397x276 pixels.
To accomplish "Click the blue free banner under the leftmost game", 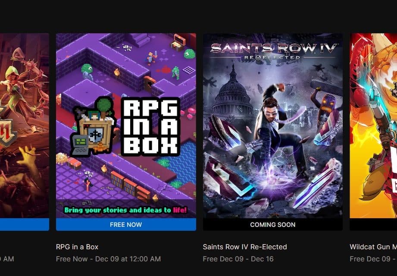I will [x=25, y=225].
